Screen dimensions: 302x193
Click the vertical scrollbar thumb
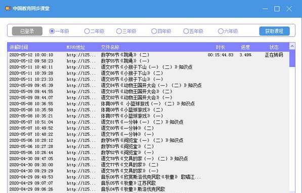292,58
